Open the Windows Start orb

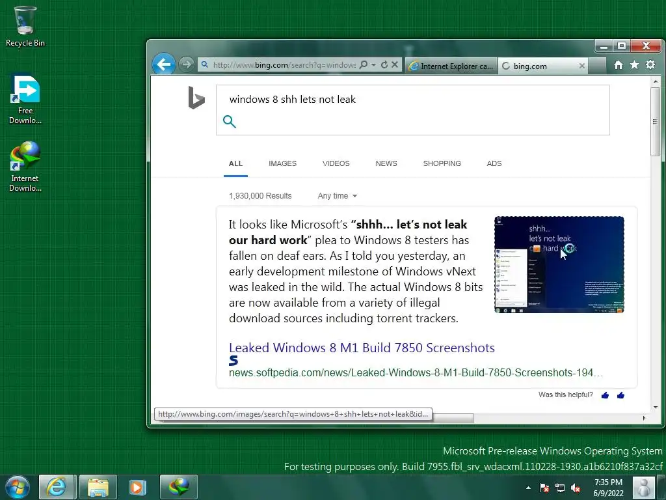click(18, 487)
